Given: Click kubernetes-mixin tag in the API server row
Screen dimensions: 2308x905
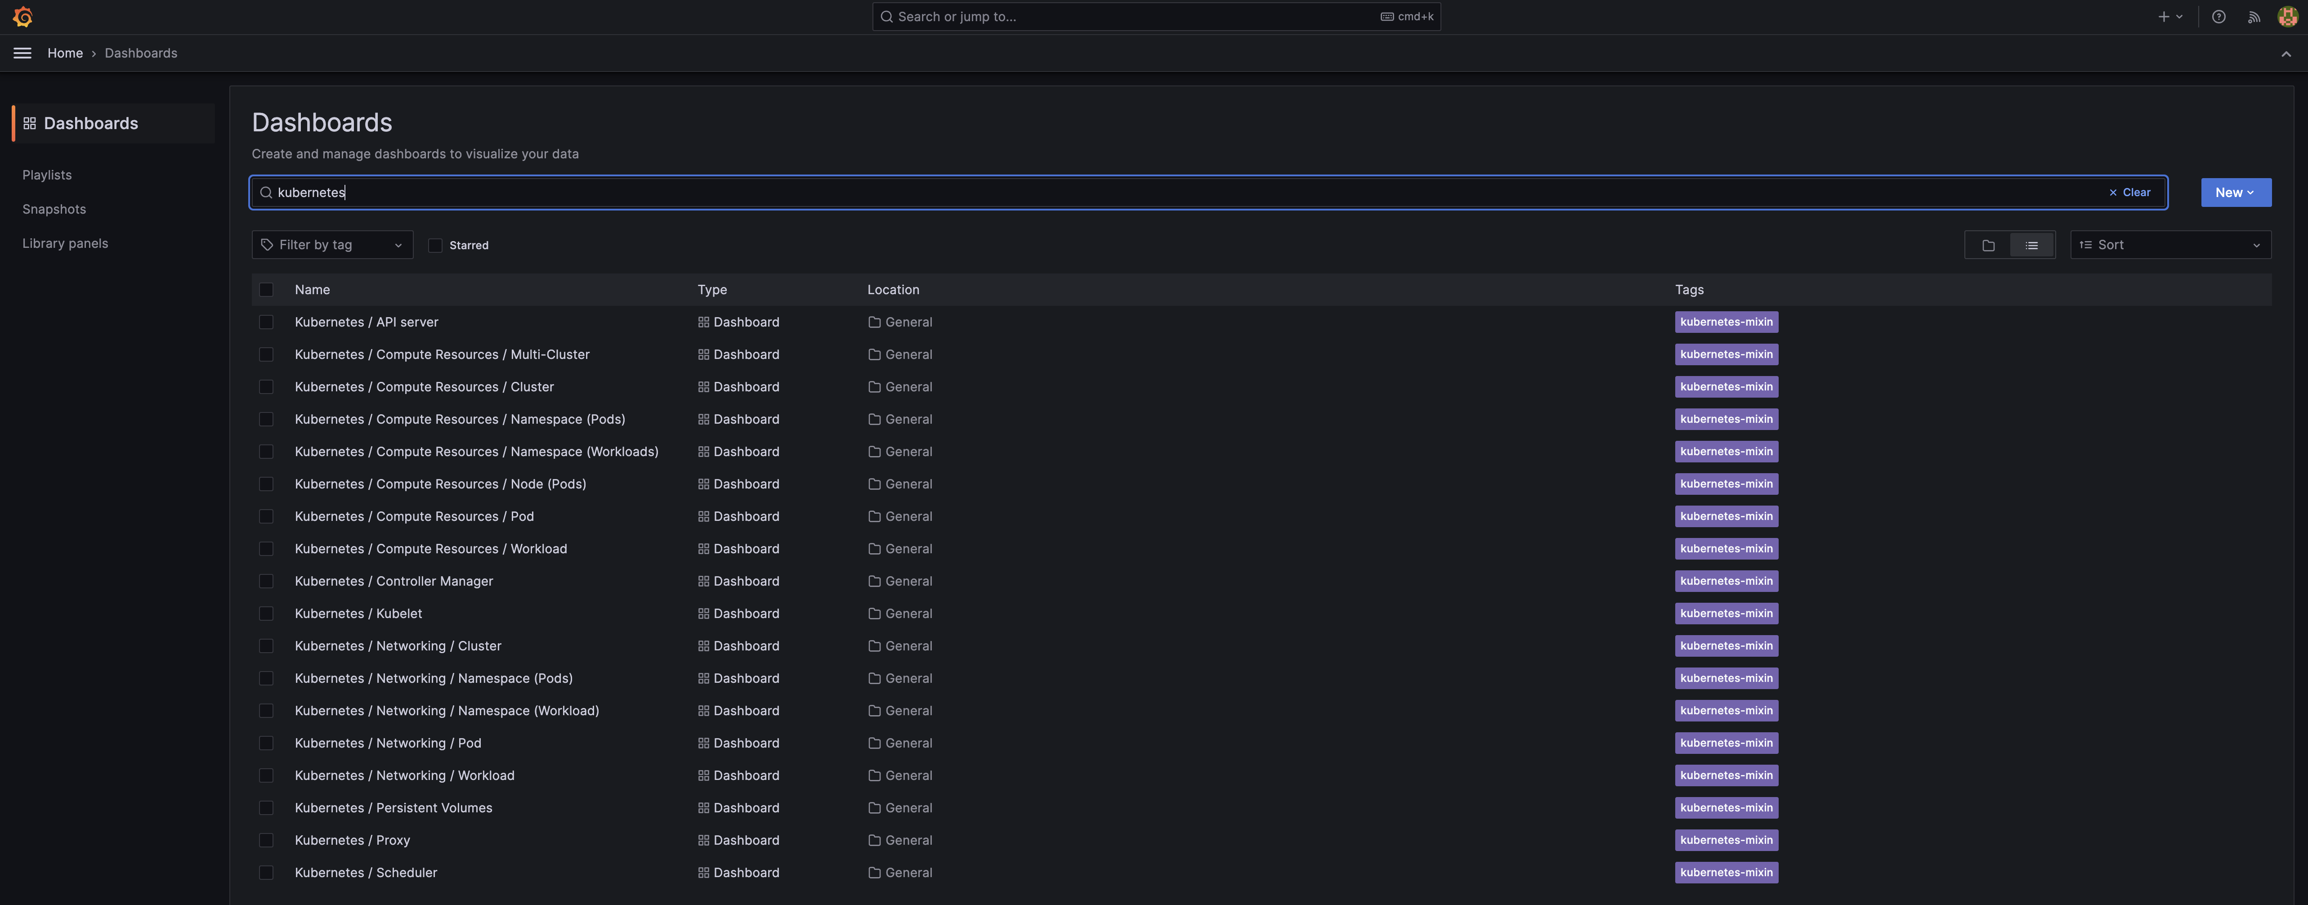Looking at the screenshot, I should click(x=1726, y=323).
